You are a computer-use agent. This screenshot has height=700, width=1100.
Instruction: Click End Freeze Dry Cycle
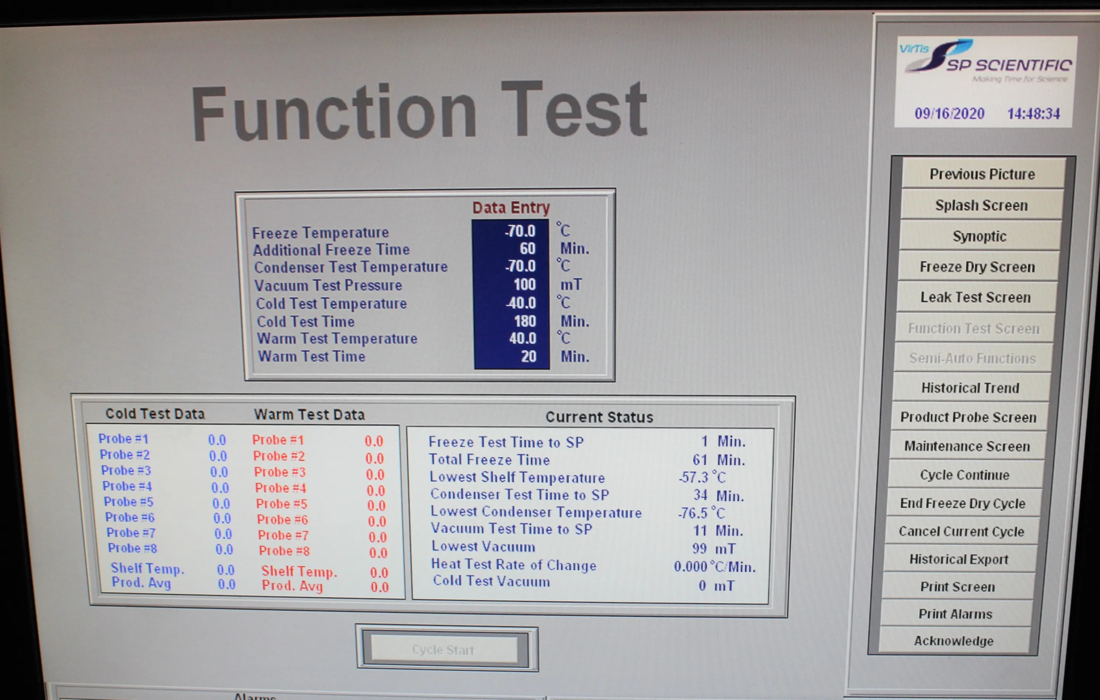click(x=963, y=503)
